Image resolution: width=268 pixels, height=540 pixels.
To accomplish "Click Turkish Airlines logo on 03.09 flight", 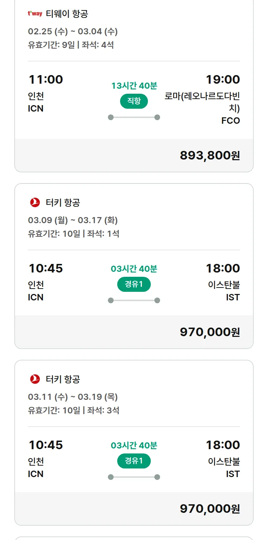I will click(x=35, y=202).
